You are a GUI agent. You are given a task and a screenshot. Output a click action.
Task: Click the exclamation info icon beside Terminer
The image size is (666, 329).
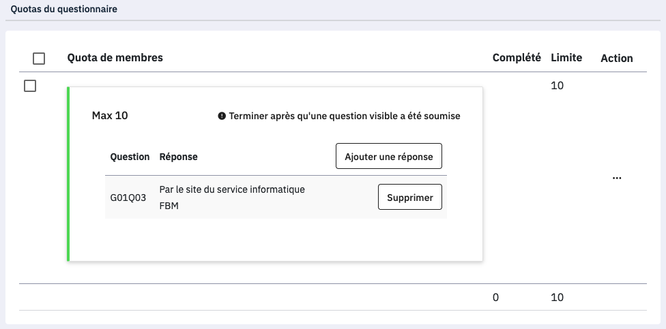[222, 116]
